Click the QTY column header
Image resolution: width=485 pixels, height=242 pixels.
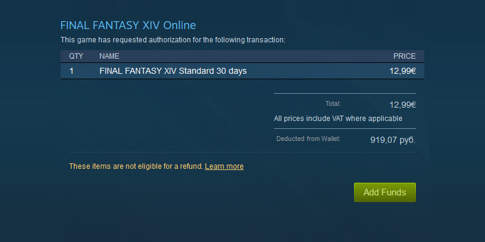pyautogui.click(x=76, y=56)
